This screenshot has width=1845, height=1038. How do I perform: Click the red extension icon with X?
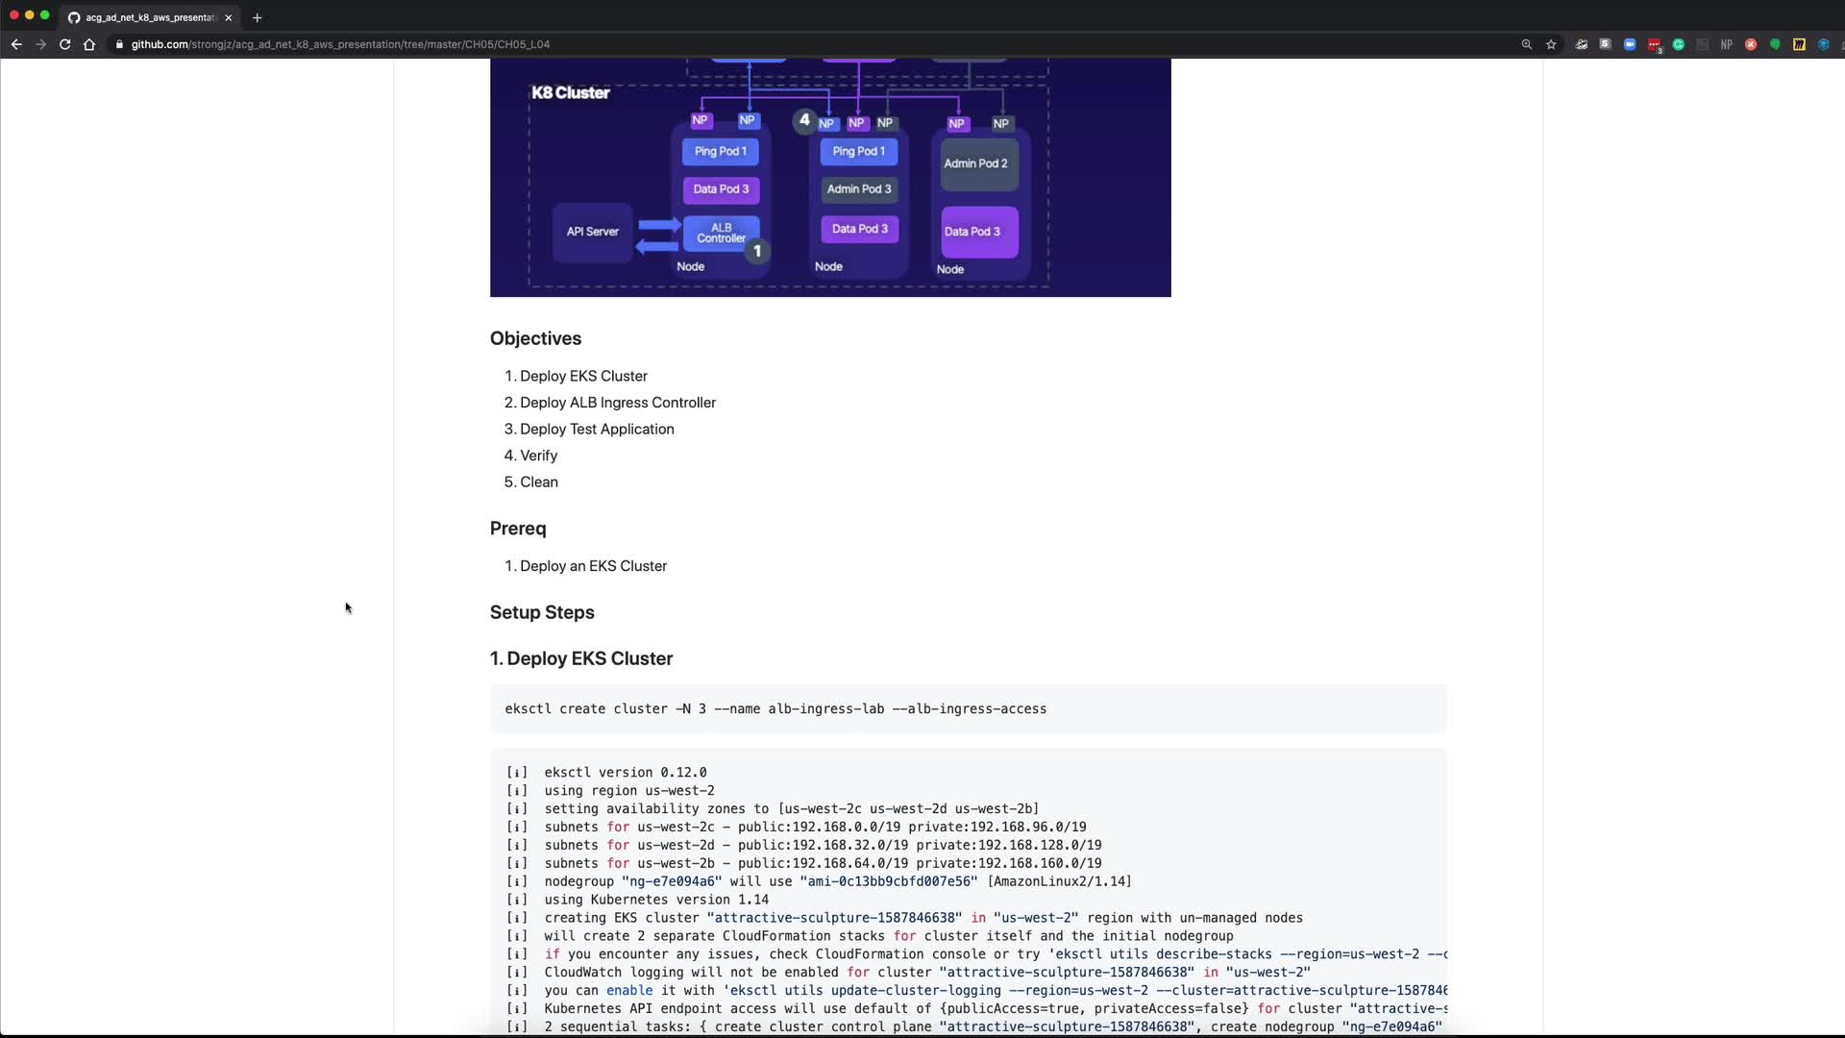(1751, 44)
